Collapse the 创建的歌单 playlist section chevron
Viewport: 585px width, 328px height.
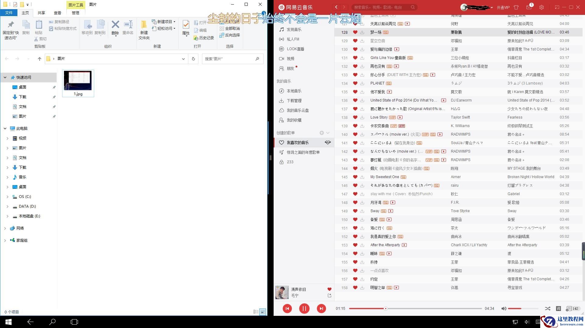[x=328, y=133]
